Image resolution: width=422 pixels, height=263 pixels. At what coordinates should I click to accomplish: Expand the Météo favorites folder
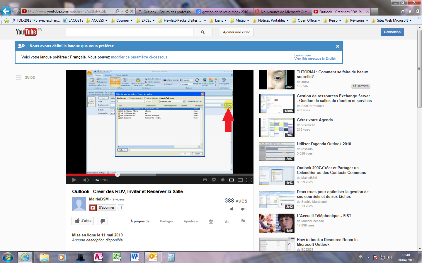point(239,20)
